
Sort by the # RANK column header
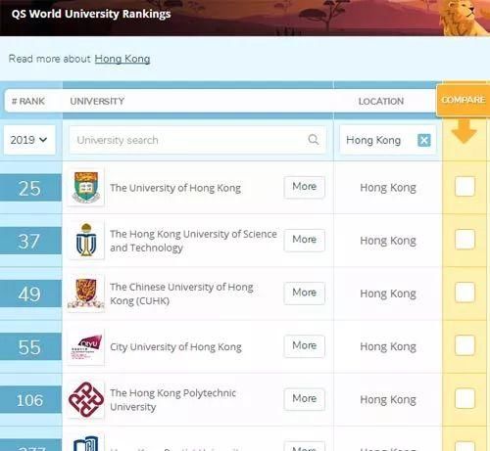tap(28, 101)
